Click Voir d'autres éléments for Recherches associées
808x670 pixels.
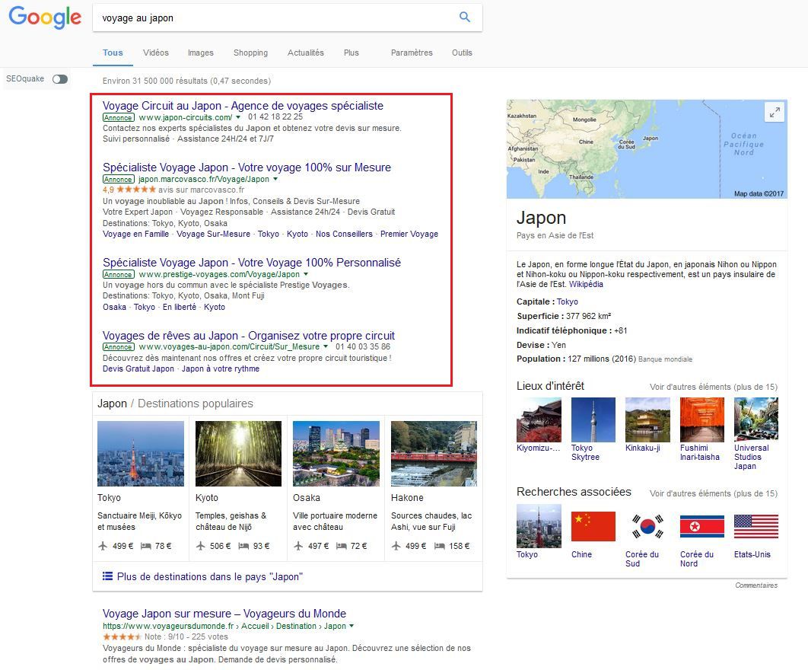[x=714, y=493]
